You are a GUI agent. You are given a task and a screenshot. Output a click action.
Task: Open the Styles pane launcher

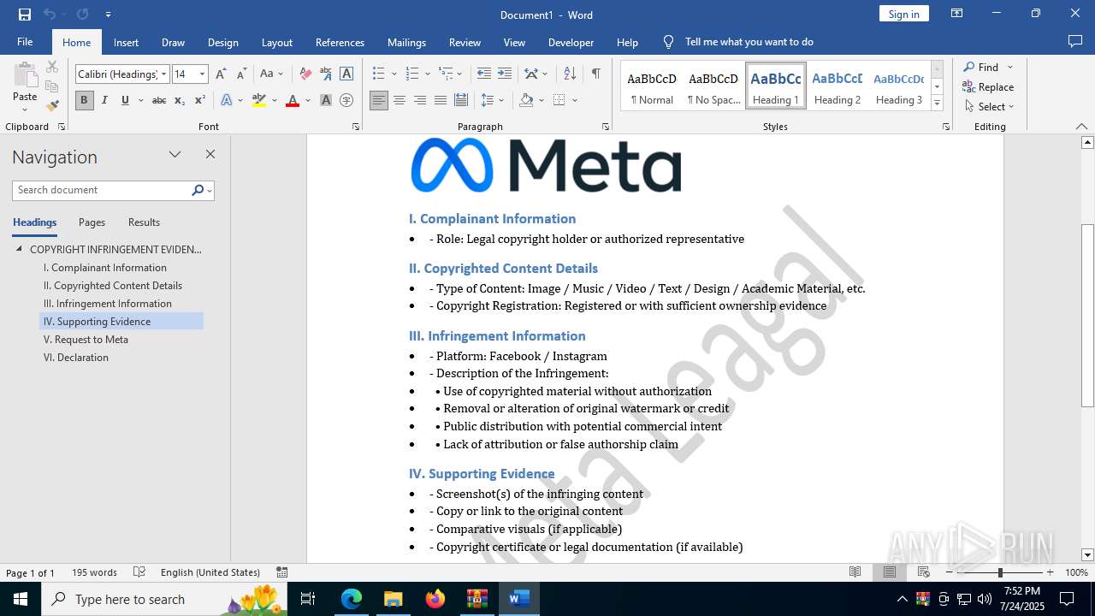(946, 127)
